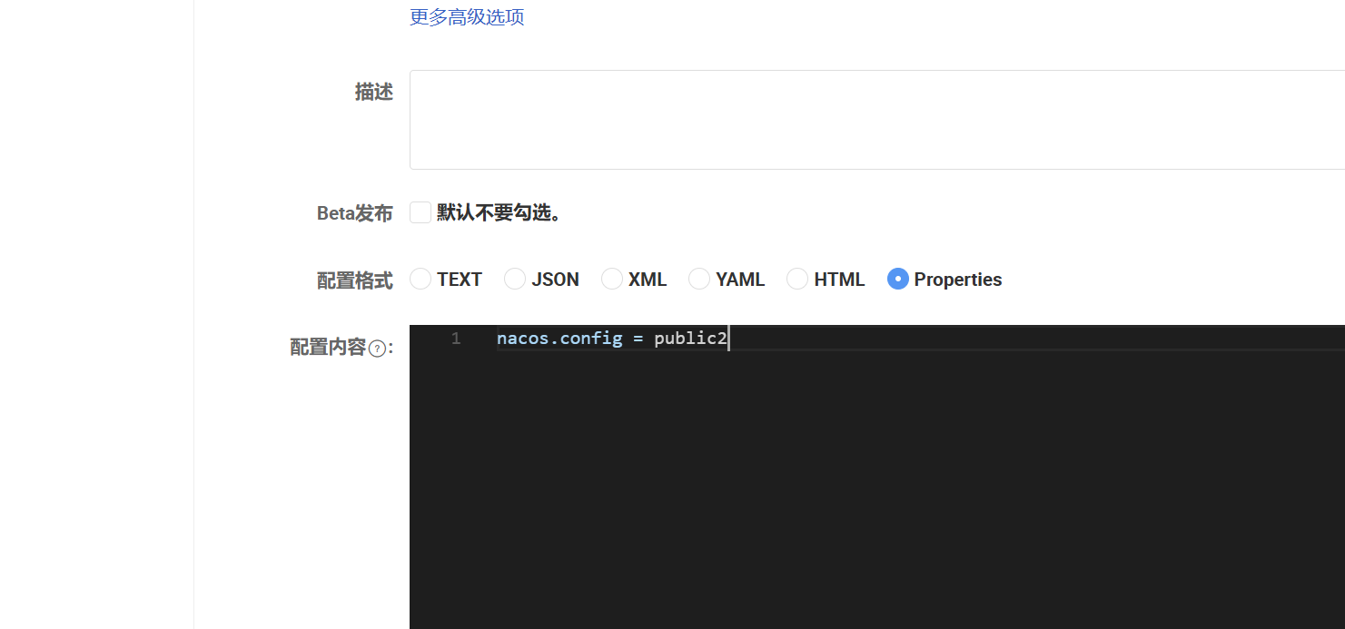This screenshot has height=629, width=1345.
Task: Select the JSON format radio button
Action: [x=515, y=279]
